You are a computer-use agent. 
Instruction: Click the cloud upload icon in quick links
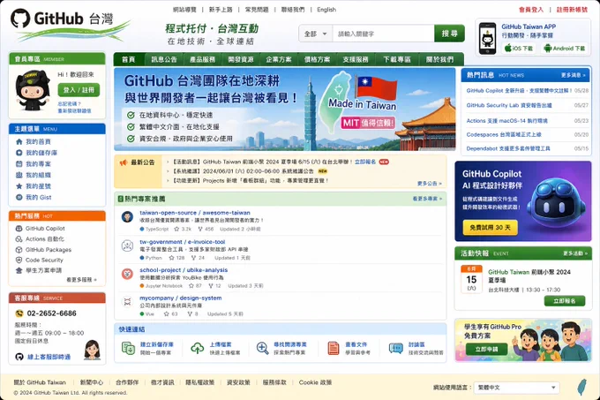[197, 348]
